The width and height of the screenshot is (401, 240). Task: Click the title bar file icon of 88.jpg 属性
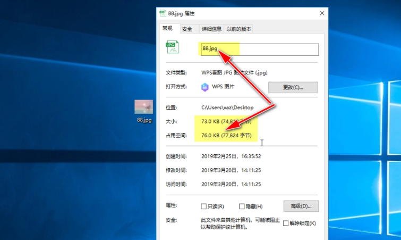(163, 13)
